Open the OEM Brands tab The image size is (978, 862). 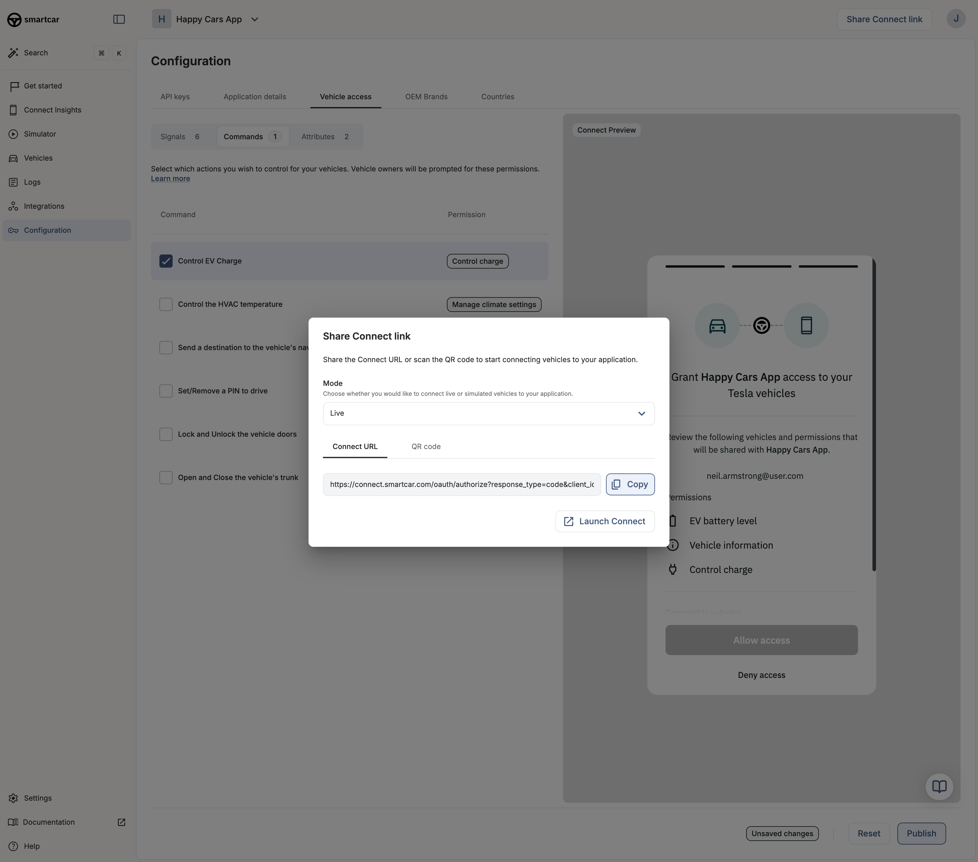click(x=426, y=97)
